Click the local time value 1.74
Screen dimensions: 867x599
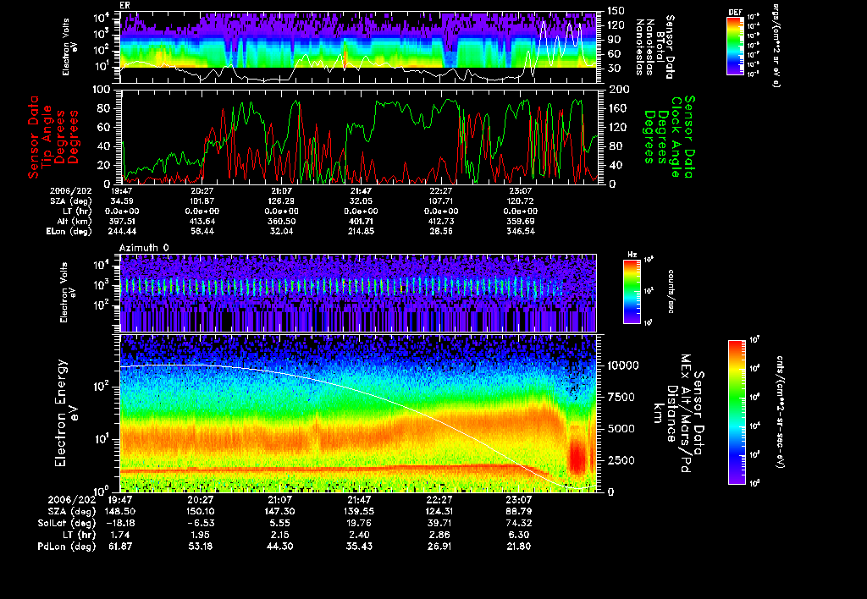click(120, 535)
